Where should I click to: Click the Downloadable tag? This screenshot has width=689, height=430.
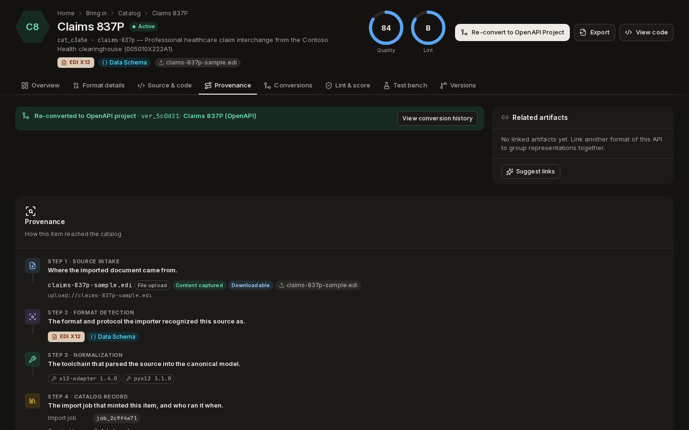coord(251,285)
